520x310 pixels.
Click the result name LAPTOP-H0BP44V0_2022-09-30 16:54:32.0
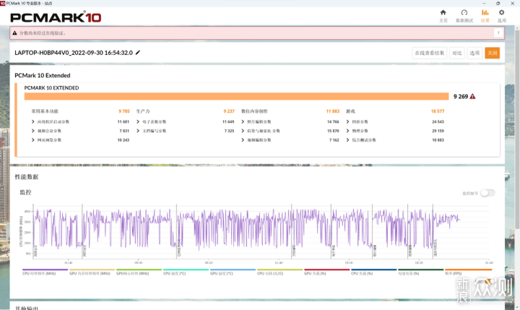click(74, 53)
